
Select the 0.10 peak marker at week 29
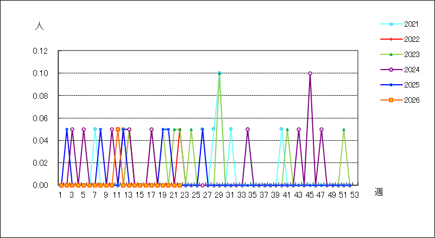(x=219, y=73)
